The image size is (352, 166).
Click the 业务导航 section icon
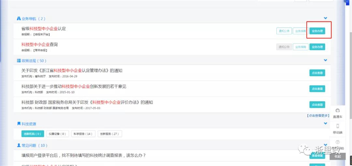(x=18, y=18)
